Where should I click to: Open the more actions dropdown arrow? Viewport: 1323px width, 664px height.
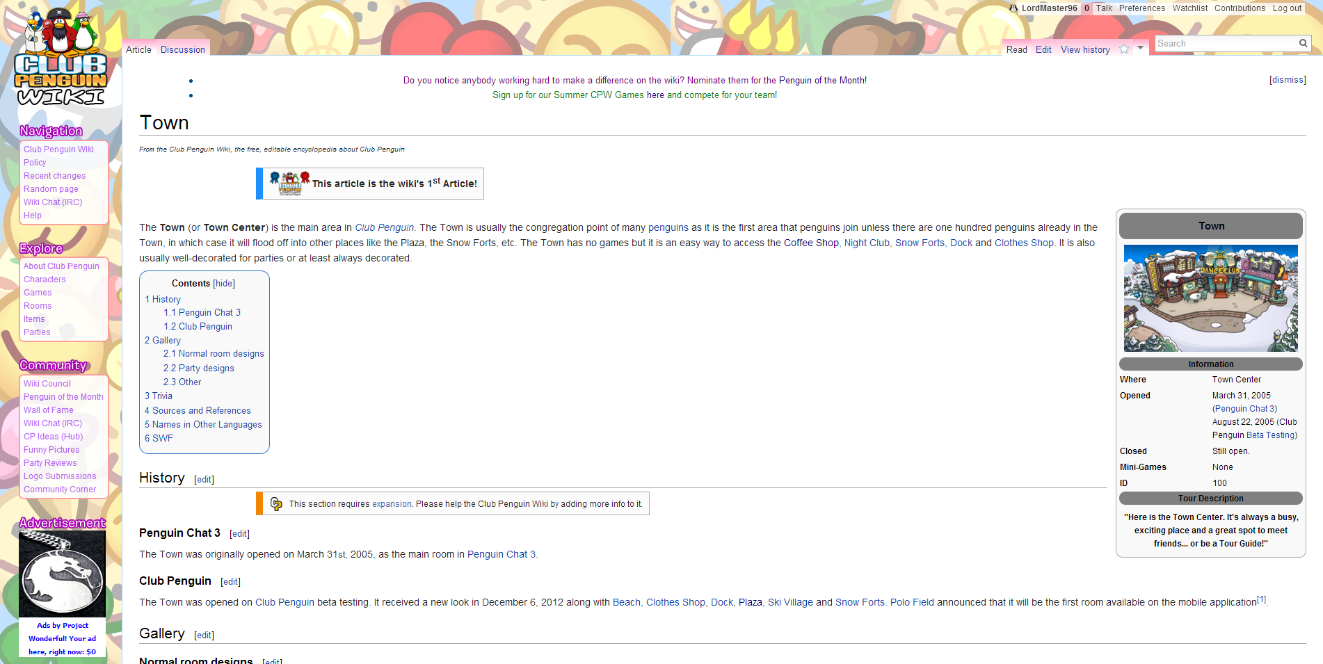click(1140, 48)
